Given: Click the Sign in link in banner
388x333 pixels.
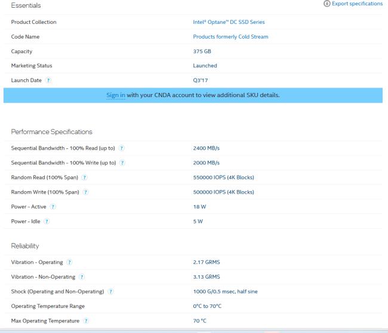Looking at the screenshot, I should (115, 95).
